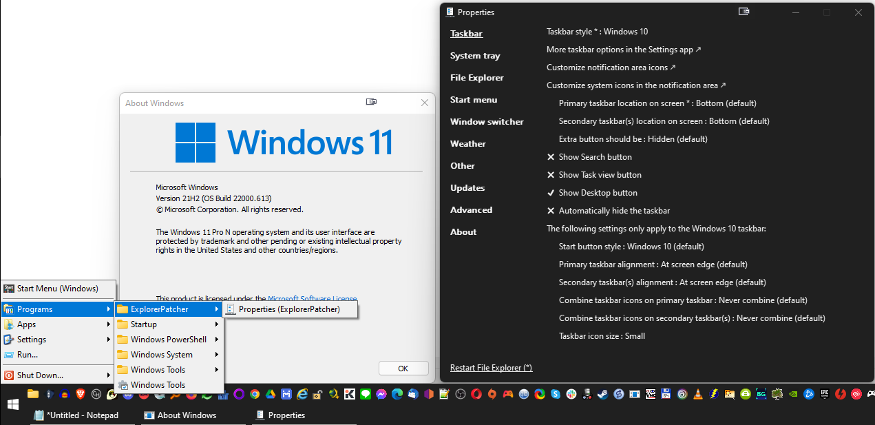The width and height of the screenshot is (875, 425).
Task: Open the Updates settings section
Action: pyautogui.click(x=467, y=188)
